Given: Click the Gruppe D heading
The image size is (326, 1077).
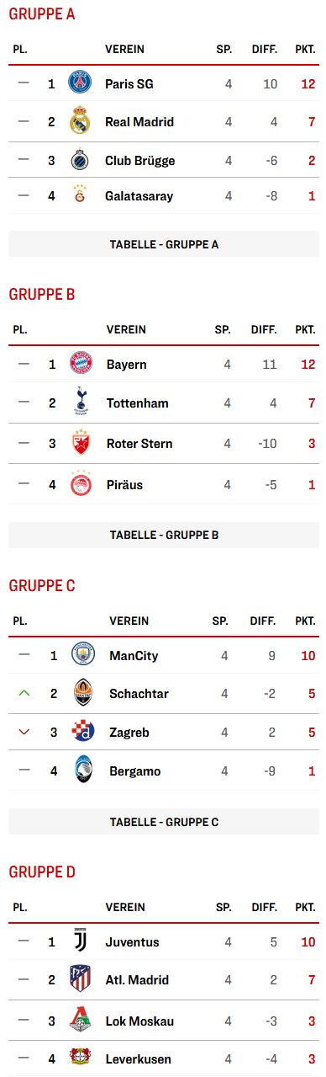Looking at the screenshot, I should tap(42, 872).
